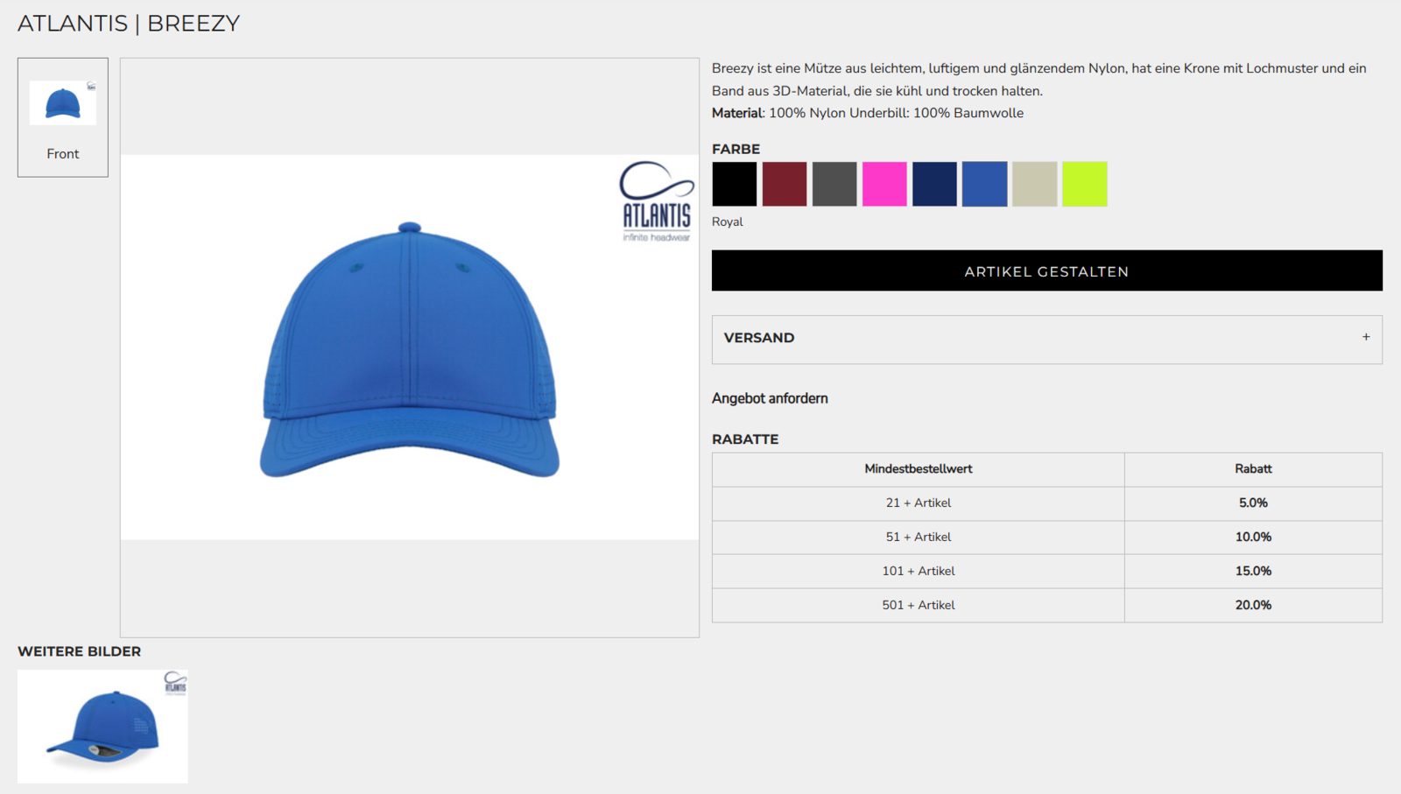The width and height of the screenshot is (1401, 794).
Task: Select the Front view thumbnail
Action: click(x=63, y=117)
